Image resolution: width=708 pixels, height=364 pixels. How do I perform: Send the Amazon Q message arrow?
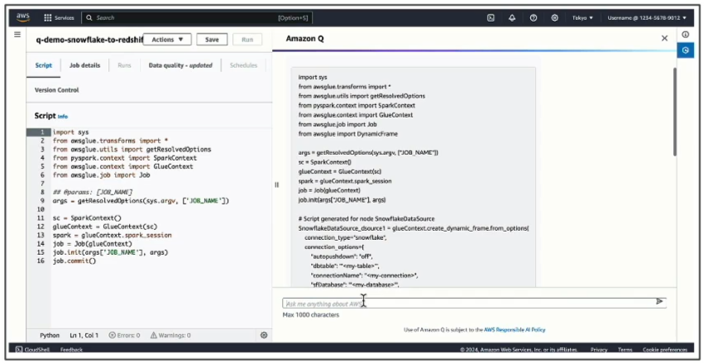659,301
